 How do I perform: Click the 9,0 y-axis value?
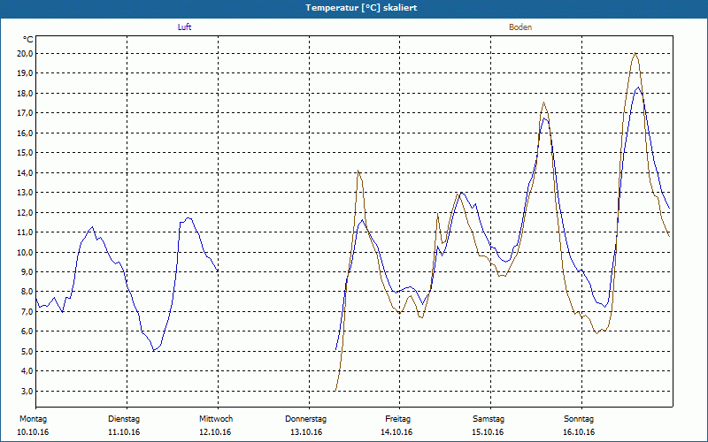(x=27, y=272)
